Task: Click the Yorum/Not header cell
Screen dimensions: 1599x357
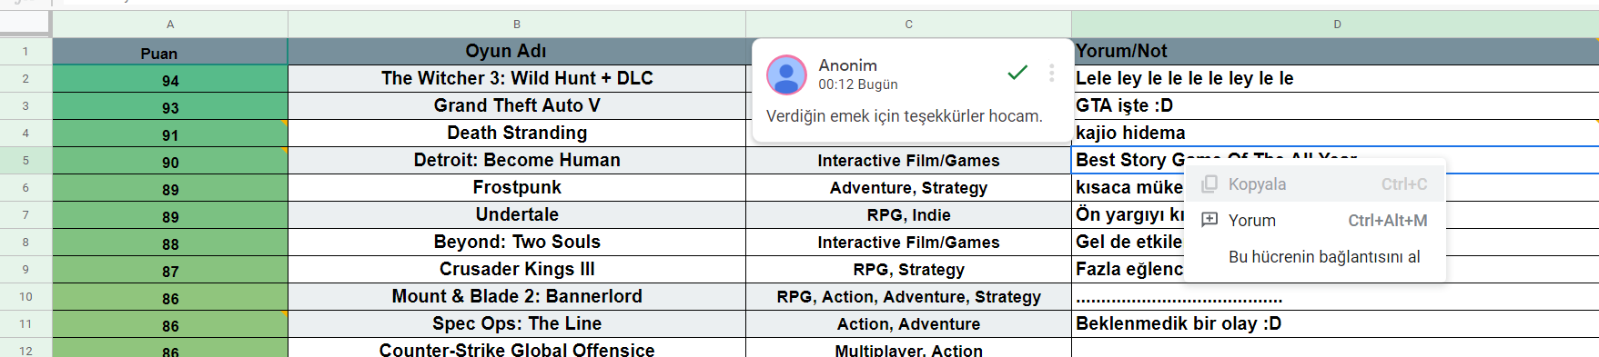Action: click(x=1335, y=52)
